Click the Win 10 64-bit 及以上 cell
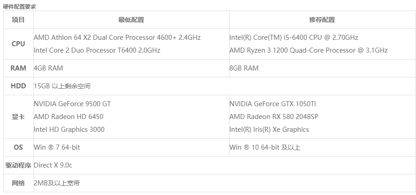The width and height of the screenshot is (416, 195). [x=265, y=147]
